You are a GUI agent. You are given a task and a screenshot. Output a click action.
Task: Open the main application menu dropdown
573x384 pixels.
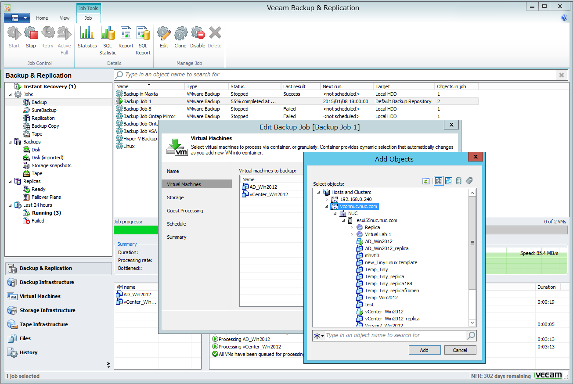pos(17,18)
